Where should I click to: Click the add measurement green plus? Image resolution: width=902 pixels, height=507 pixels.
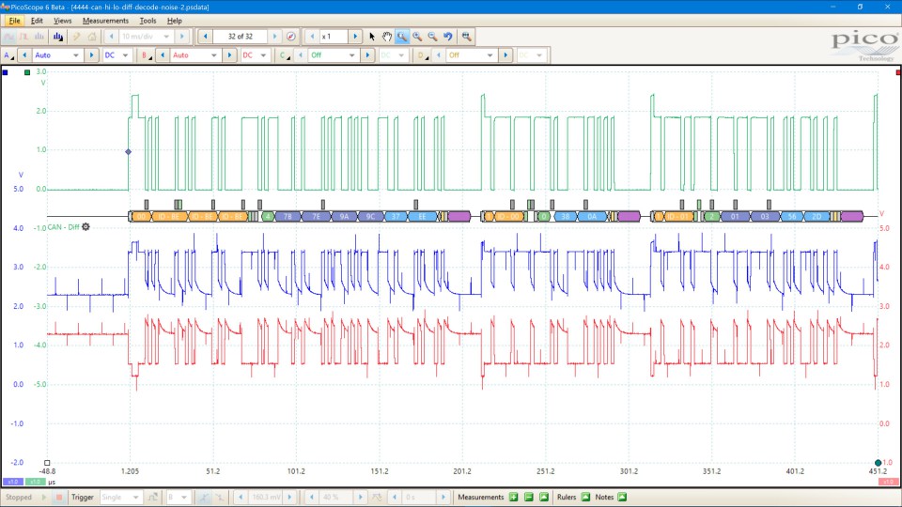click(514, 497)
